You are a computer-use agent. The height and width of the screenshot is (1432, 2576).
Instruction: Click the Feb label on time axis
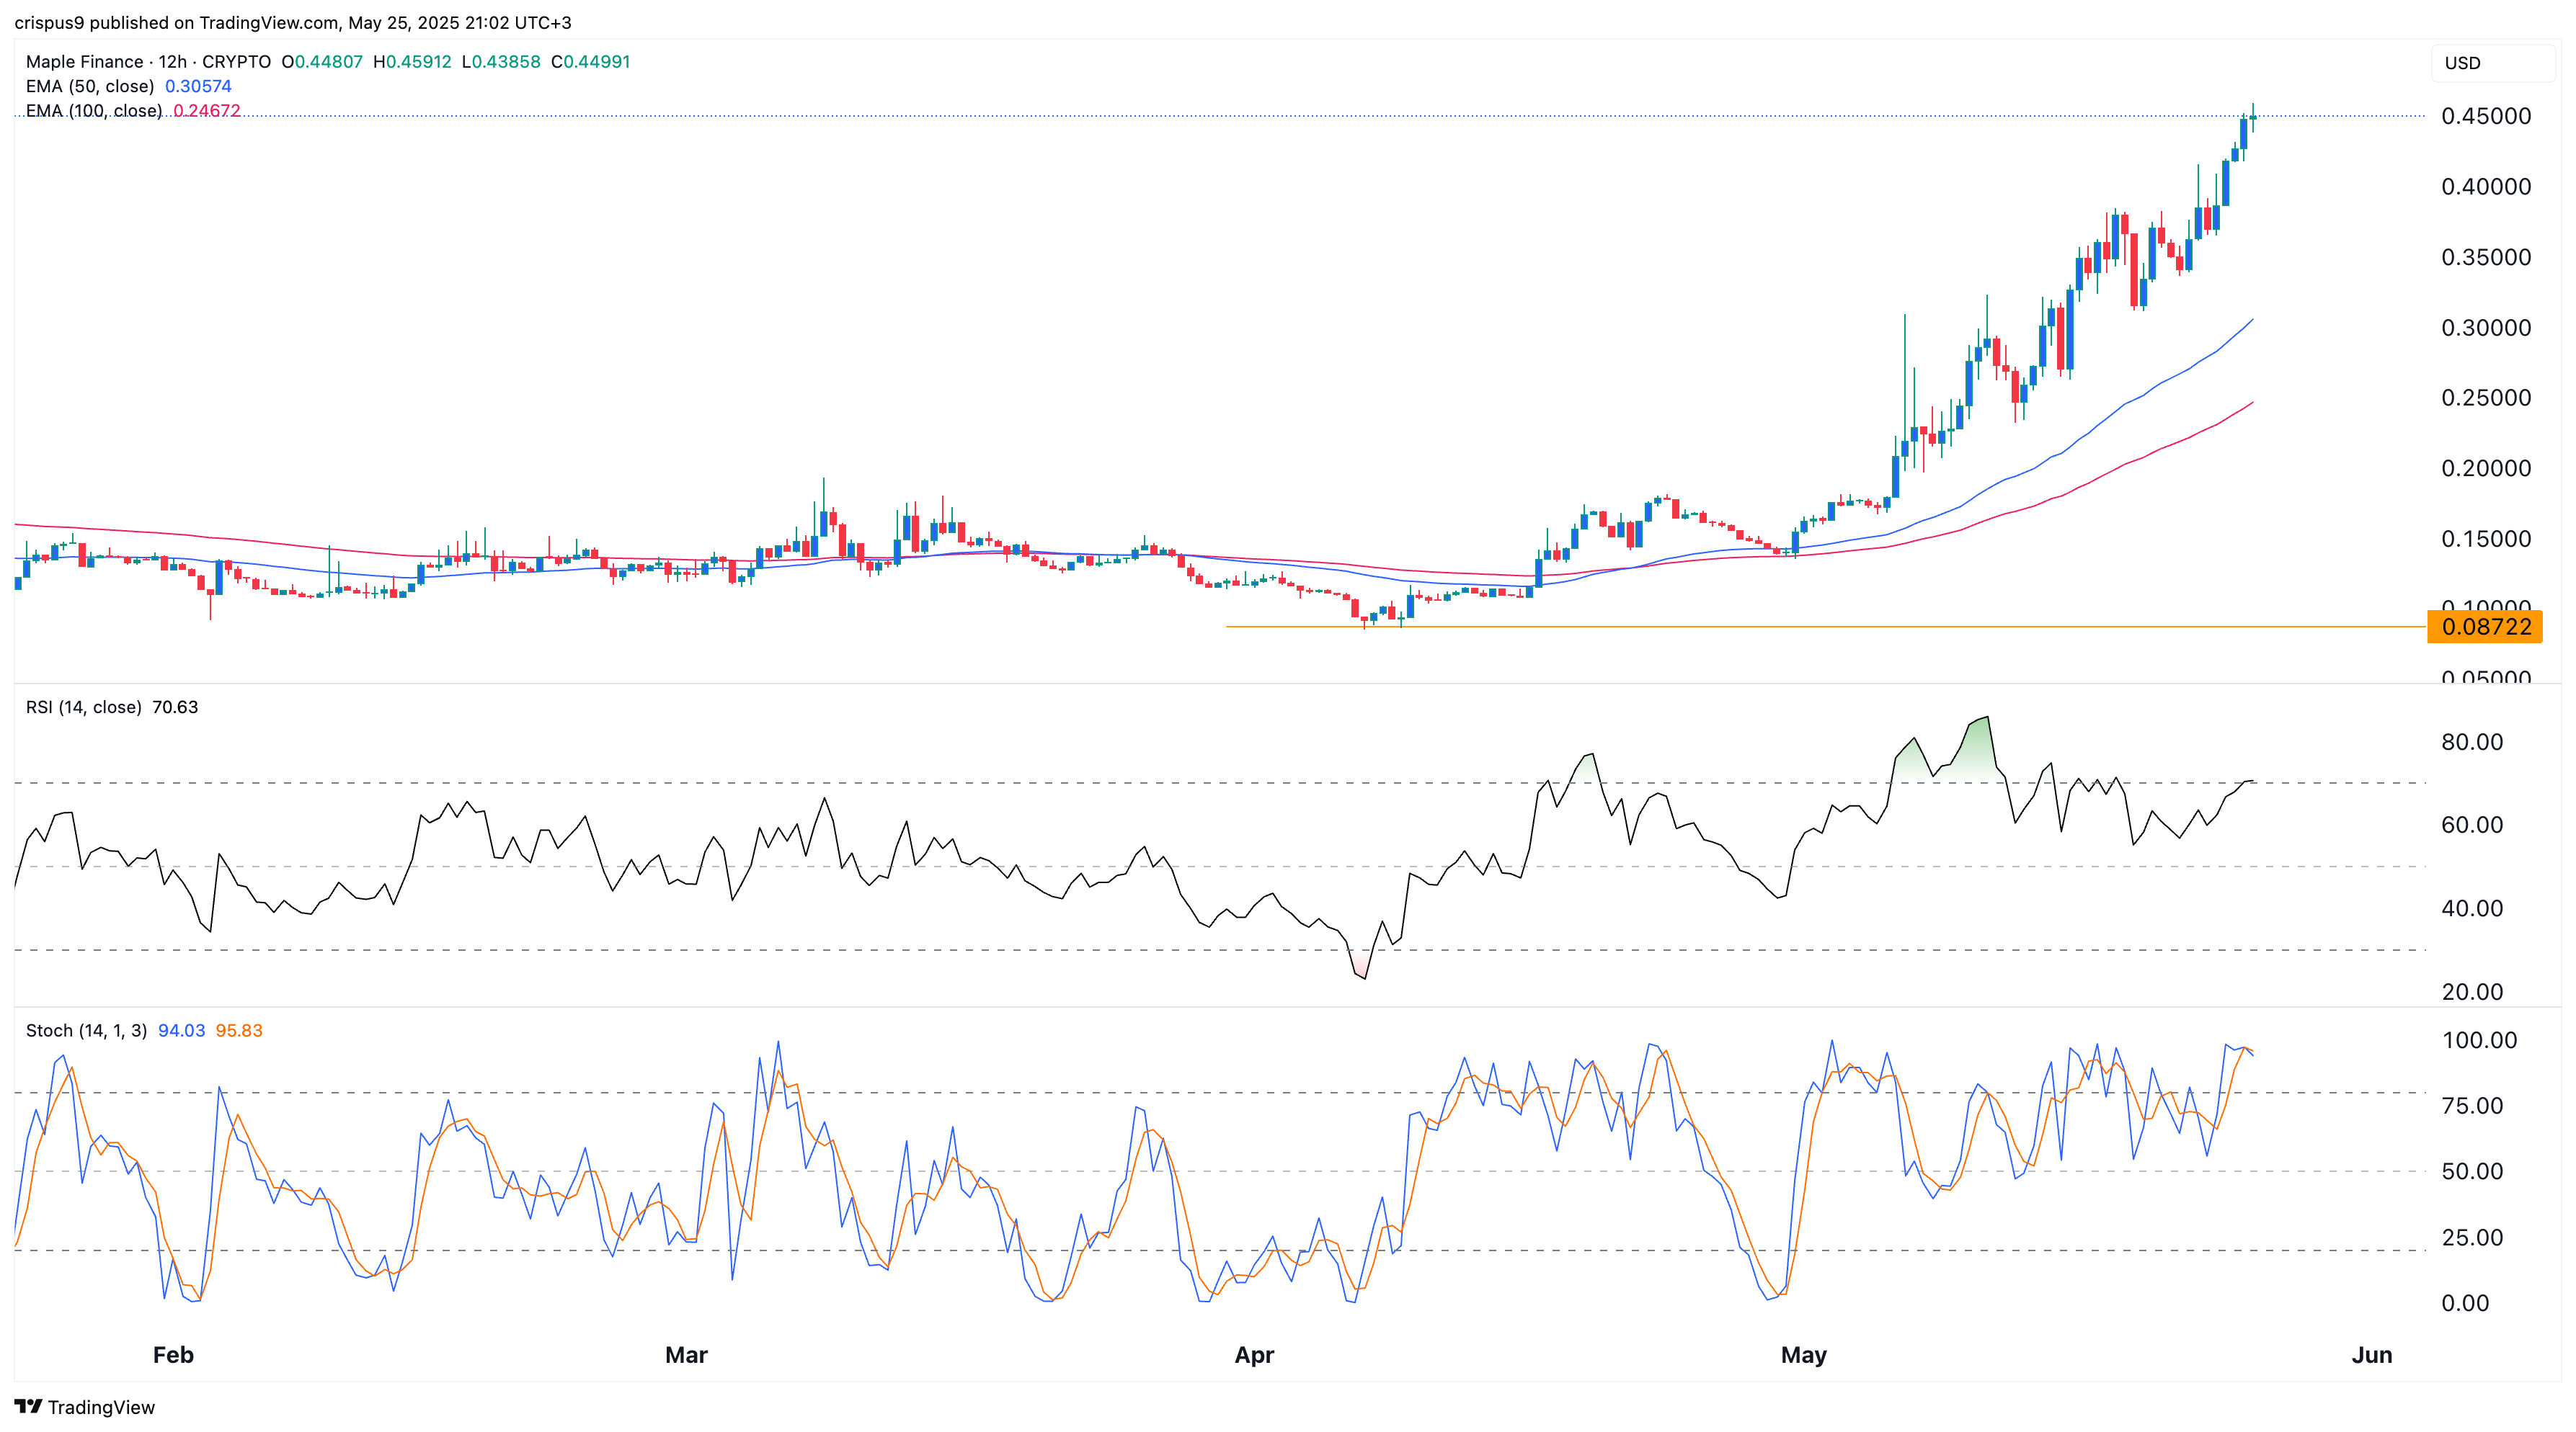pos(173,1355)
